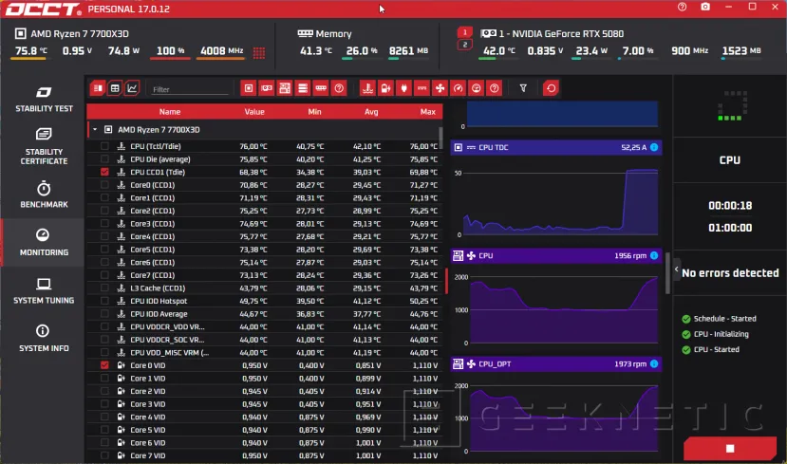
Task: Open the Stability Test section
Action: tap(44, 99)
